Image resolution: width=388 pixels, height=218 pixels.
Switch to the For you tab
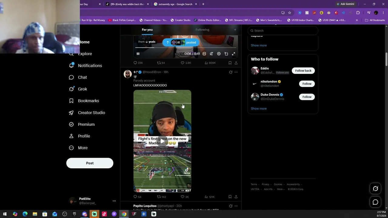tap(147, 30)
